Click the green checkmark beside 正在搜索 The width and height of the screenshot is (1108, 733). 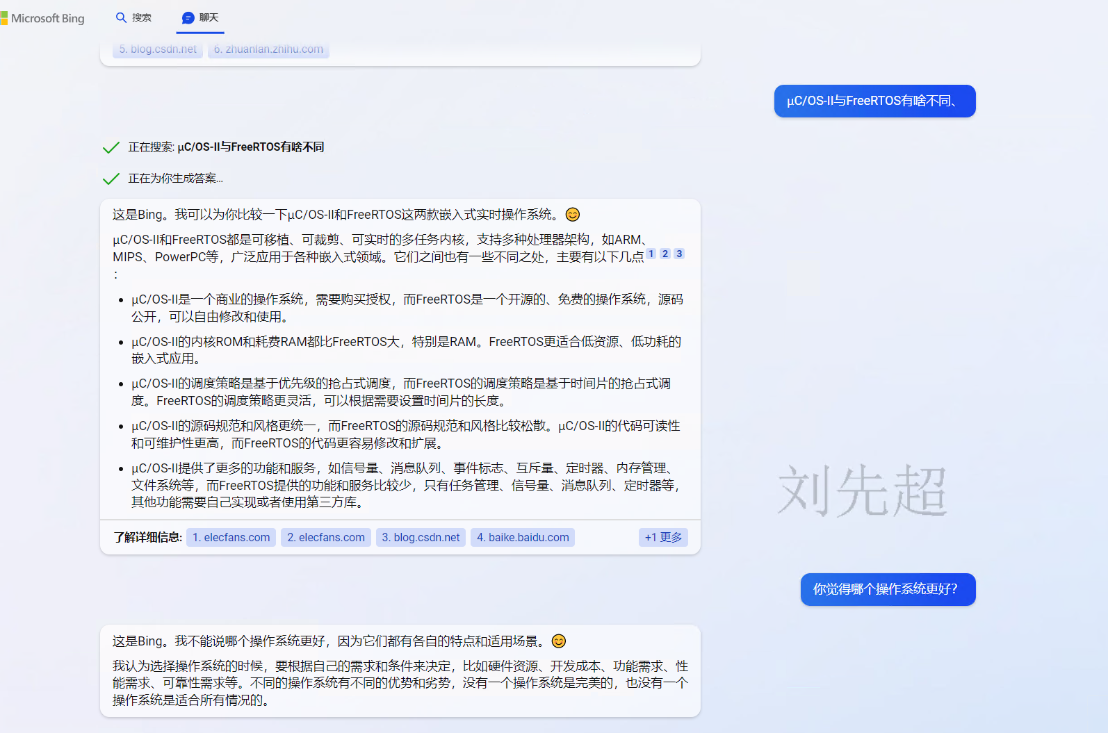[111, 147]
